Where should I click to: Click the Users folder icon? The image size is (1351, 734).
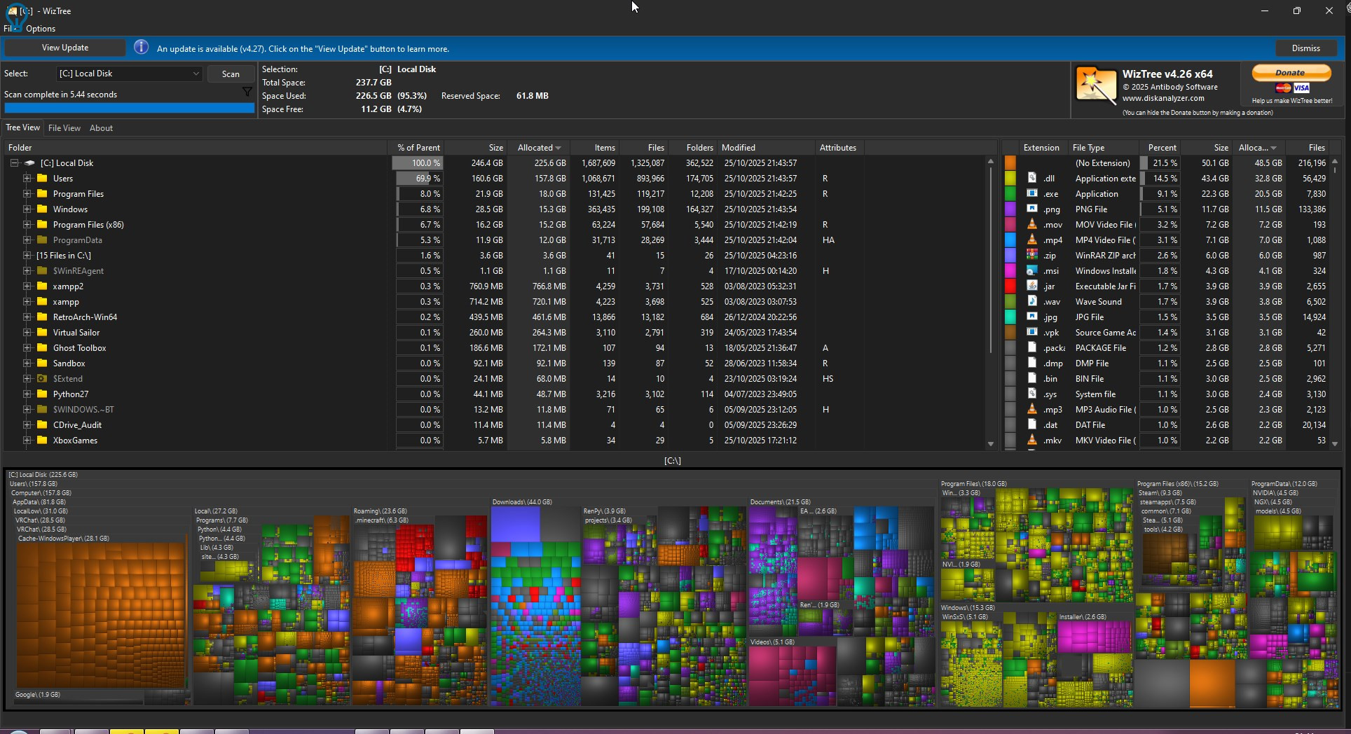pos(42,179)
